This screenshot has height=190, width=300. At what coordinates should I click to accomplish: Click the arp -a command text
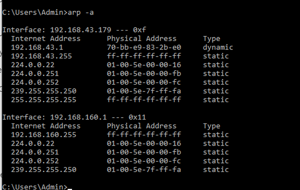coord(80,12)
